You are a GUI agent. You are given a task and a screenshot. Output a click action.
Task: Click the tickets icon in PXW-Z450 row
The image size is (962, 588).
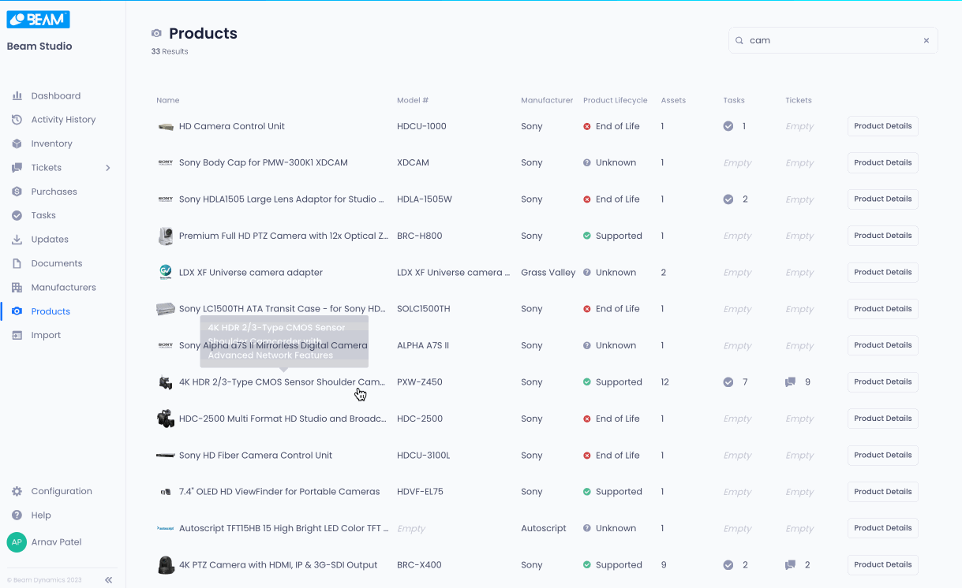click(x=791, y=382)
